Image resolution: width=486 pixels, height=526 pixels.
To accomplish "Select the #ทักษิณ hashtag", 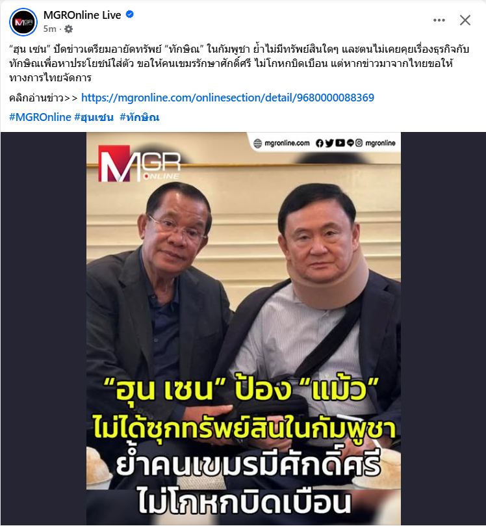I will 140,117.
